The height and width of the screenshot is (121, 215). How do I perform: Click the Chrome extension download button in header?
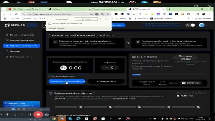click(161, 25)
